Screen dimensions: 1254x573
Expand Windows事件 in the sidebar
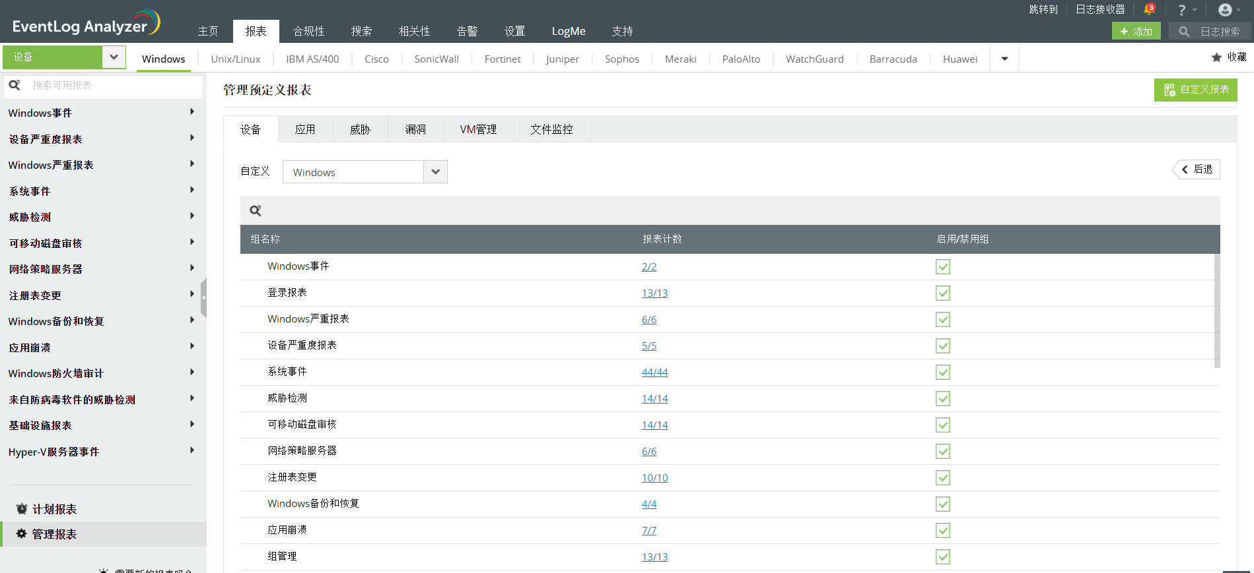tap(192, 111)
